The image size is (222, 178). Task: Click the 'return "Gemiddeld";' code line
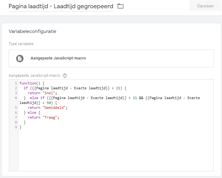pos(48,108)
